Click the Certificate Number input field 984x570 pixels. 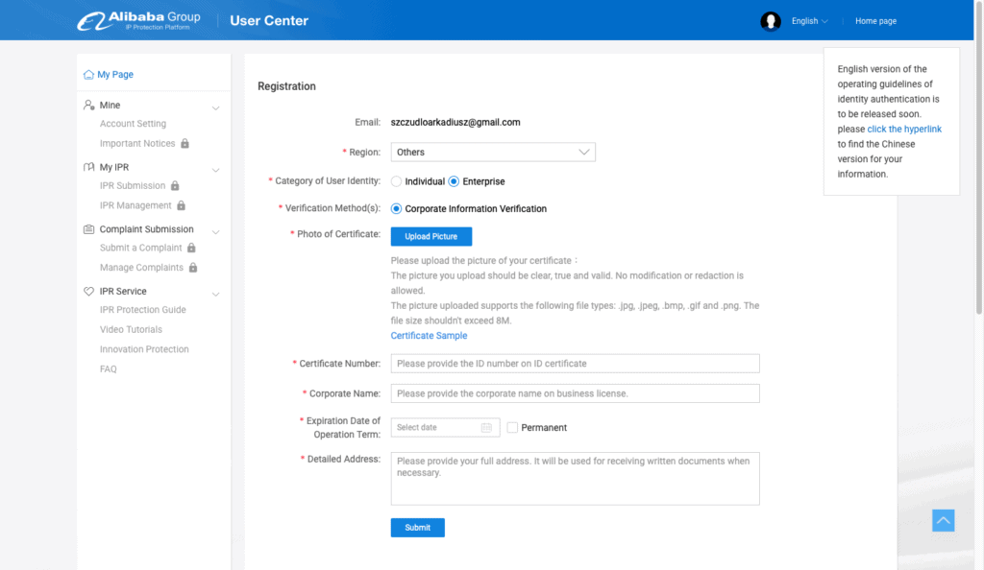575,364
